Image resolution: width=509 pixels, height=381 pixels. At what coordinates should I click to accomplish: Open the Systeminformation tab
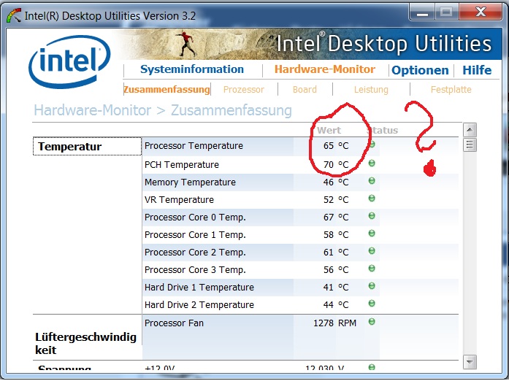[192, 69]
